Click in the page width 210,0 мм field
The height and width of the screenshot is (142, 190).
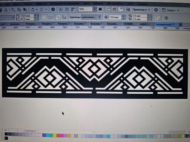[x=27, y=16]
